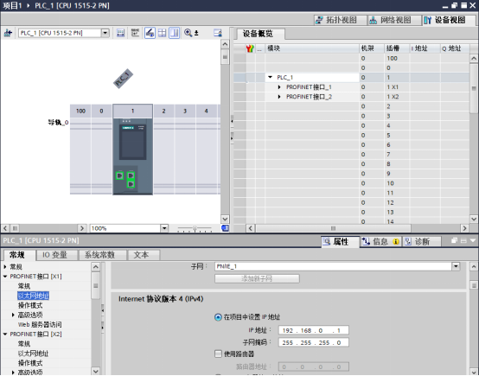Viewport: 479px width, 376px height.
Task: Click the grid layout toolbar icon
Action: pyautogui.click(x=163, y=33)
